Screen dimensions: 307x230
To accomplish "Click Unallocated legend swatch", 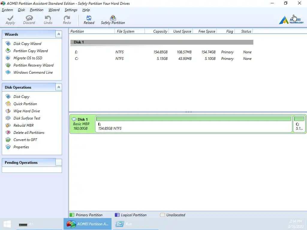I will [x=162, y=215].
